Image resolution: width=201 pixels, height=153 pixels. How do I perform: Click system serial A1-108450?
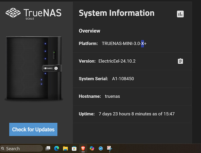[x=123, y=79]
